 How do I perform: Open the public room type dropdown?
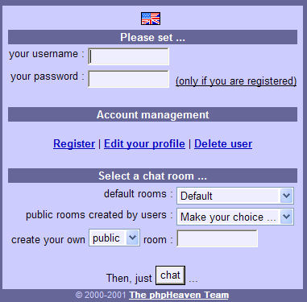click(114, 238)
